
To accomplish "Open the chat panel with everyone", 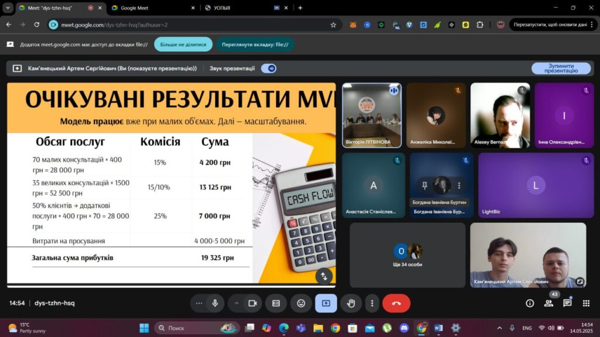I will [x=567, y=303].
